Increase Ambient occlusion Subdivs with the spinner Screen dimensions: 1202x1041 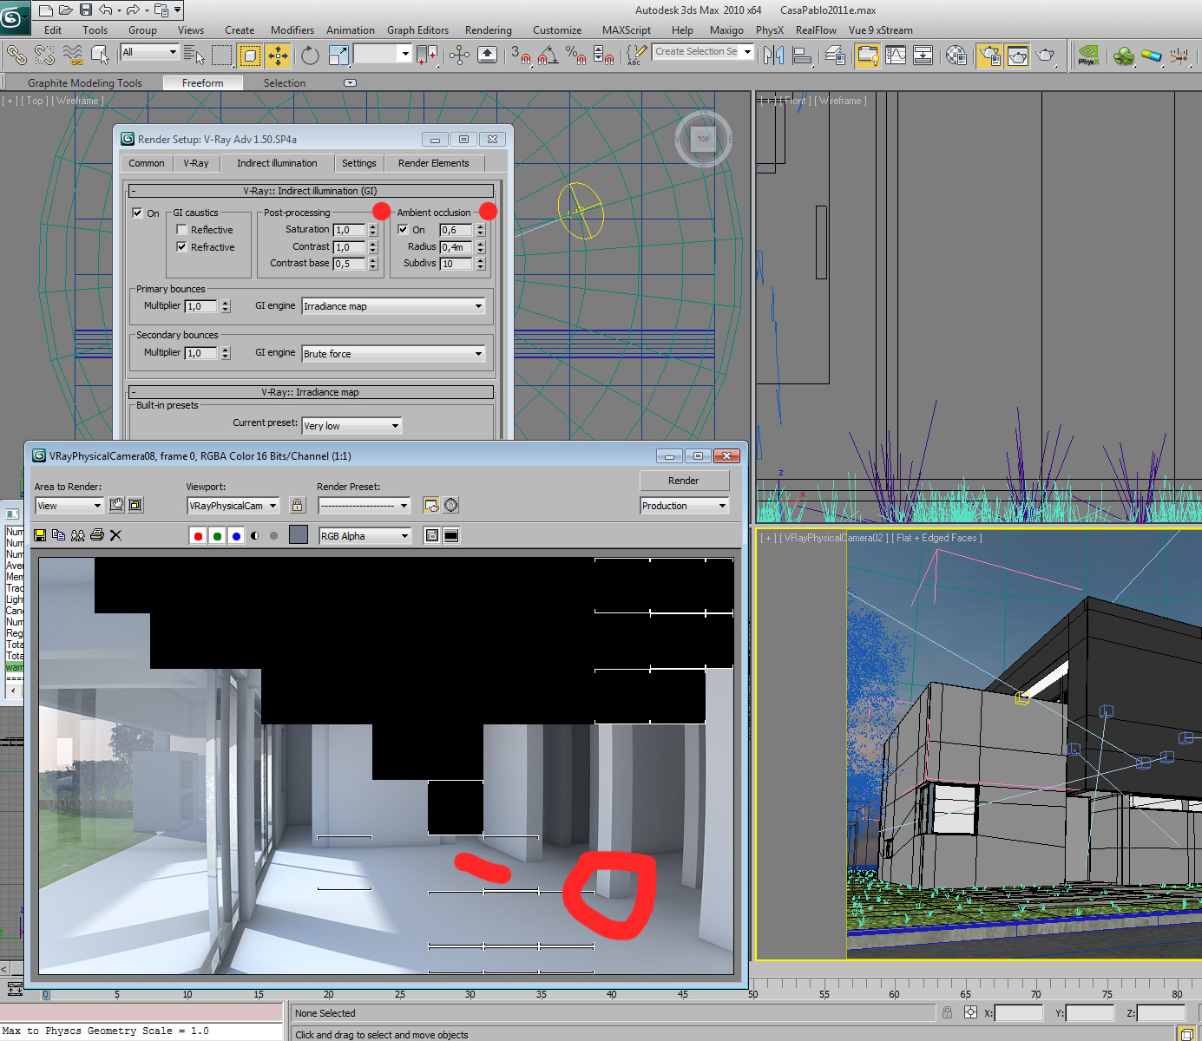pos(481,259)
